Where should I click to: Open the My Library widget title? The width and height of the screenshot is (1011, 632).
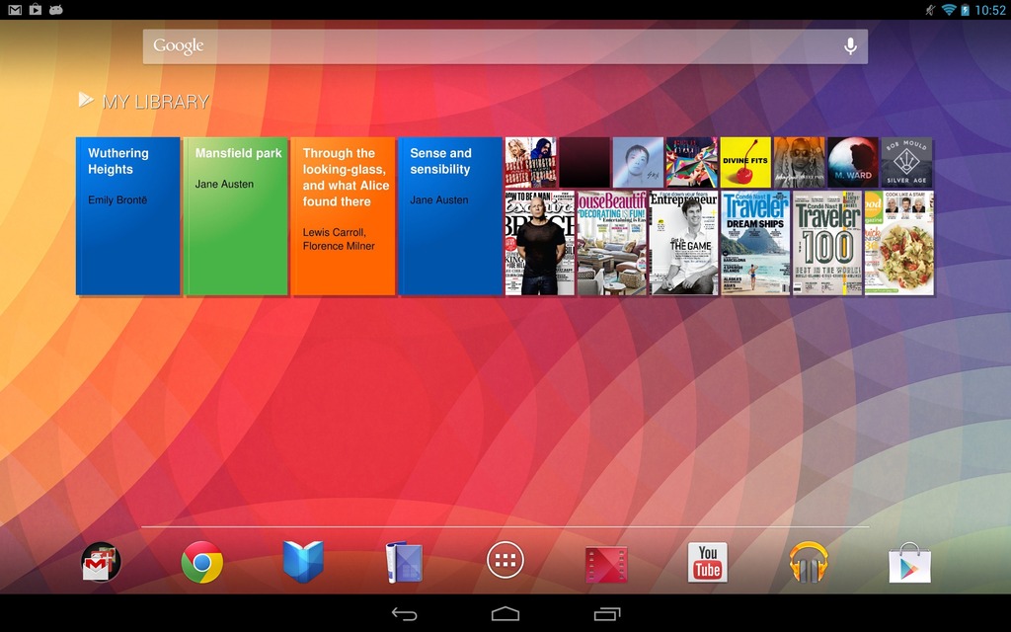156,102
